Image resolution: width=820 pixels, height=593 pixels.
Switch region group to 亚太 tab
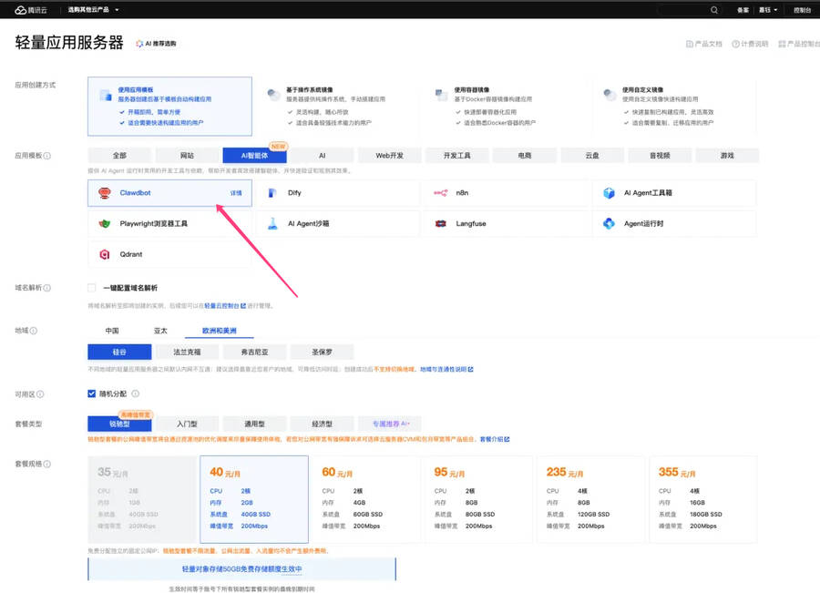pos(160,331)
